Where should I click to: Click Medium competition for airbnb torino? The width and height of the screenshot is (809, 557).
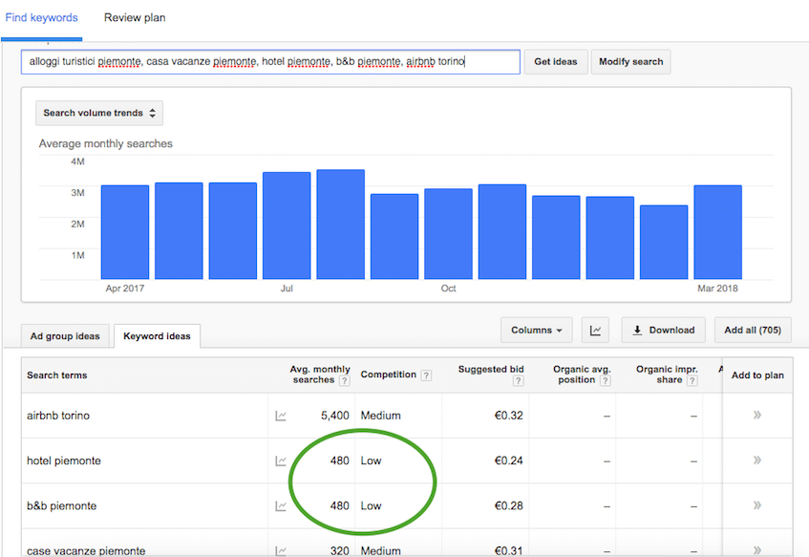pos(381,416)
